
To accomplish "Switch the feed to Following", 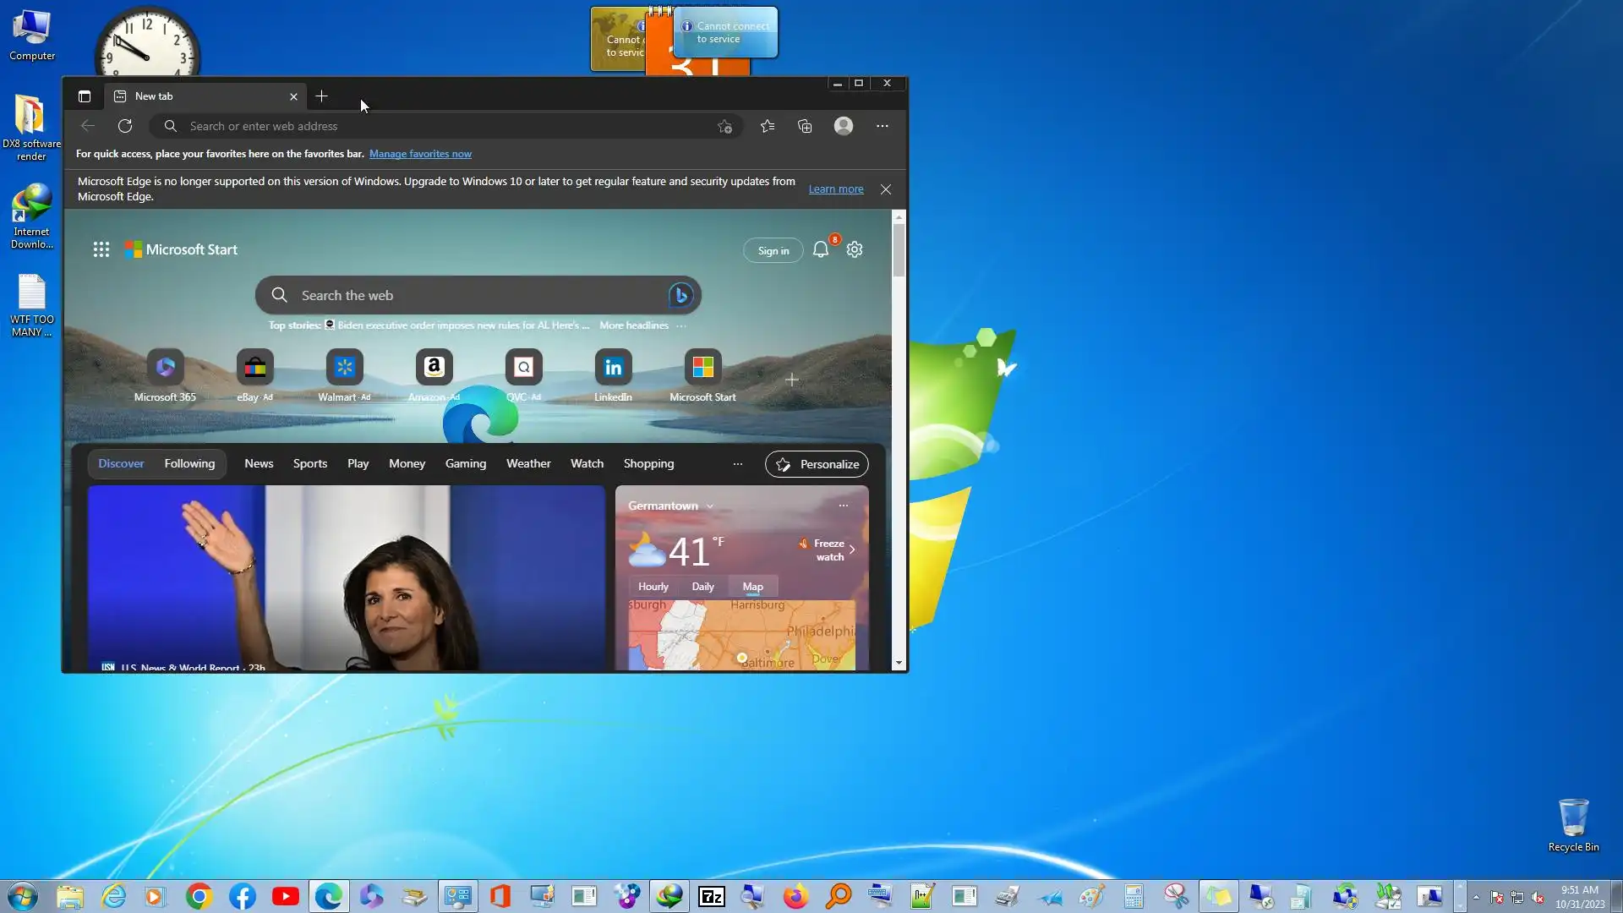I will point(189,463).
